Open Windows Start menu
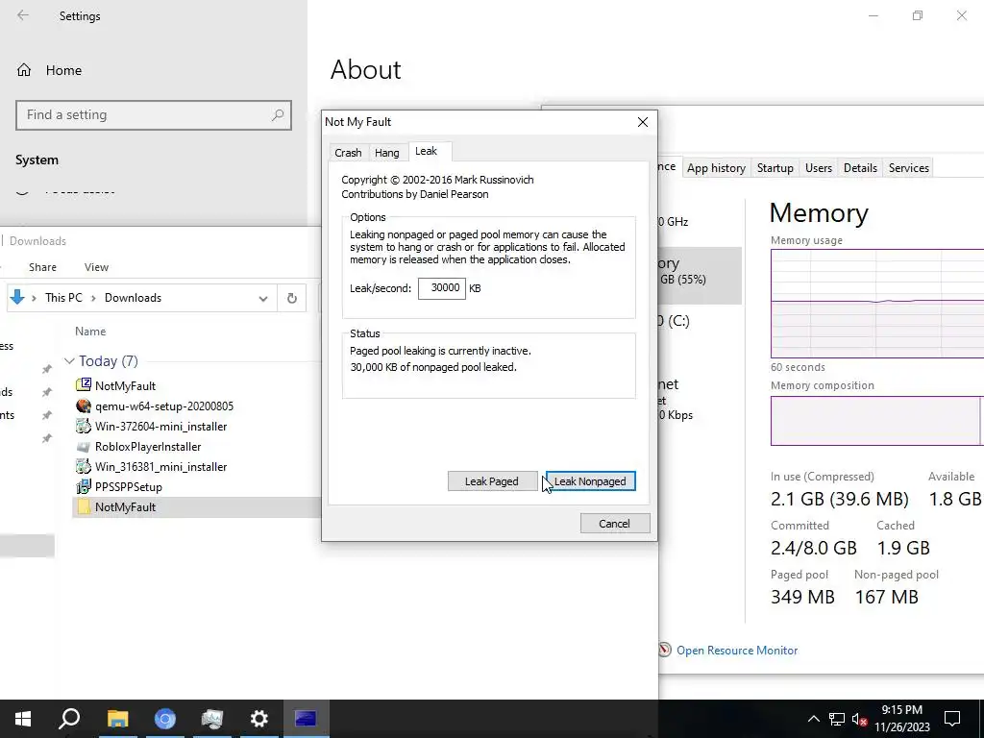Screen dimensions: 984x738 point(23,719)
